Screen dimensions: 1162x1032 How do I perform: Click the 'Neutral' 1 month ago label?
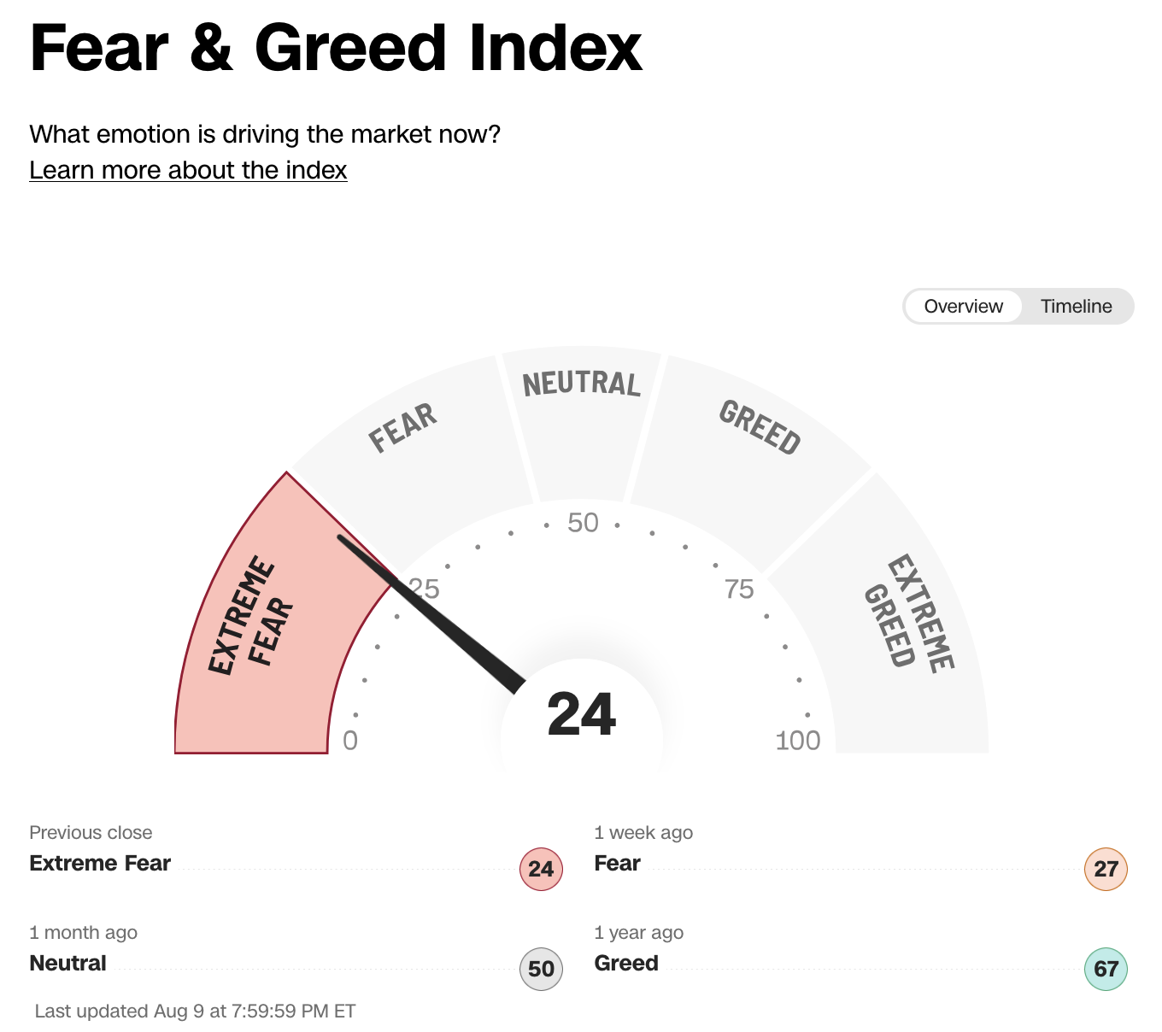(68, 963)
